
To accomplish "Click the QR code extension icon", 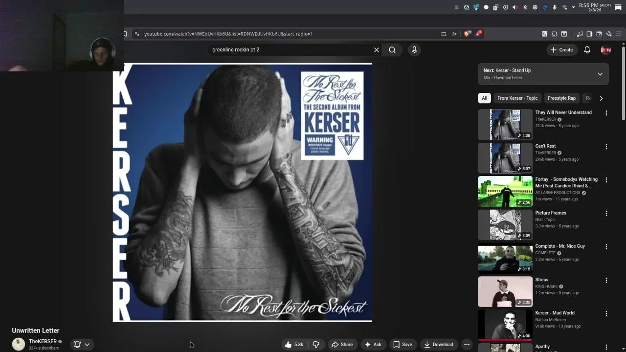I will [544, 34].
